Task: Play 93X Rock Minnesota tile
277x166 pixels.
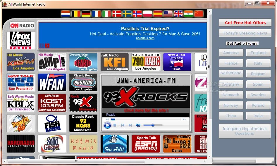Action: (x=83, y=103)
